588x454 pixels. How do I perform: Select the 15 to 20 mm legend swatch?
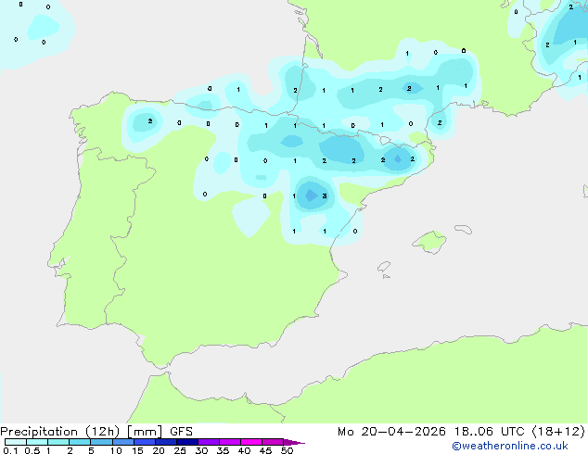coord(145,442)
